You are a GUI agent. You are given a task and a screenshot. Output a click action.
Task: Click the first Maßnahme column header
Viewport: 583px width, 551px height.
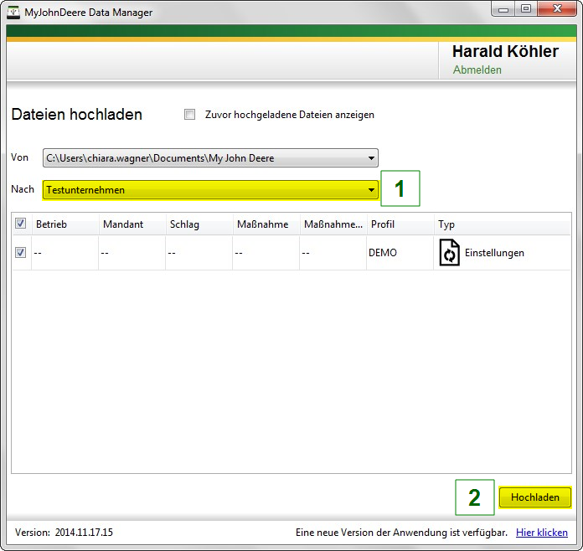[x=266, y=224]
